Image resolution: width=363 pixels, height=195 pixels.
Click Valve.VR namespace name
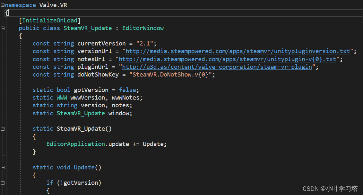[53, 5]
